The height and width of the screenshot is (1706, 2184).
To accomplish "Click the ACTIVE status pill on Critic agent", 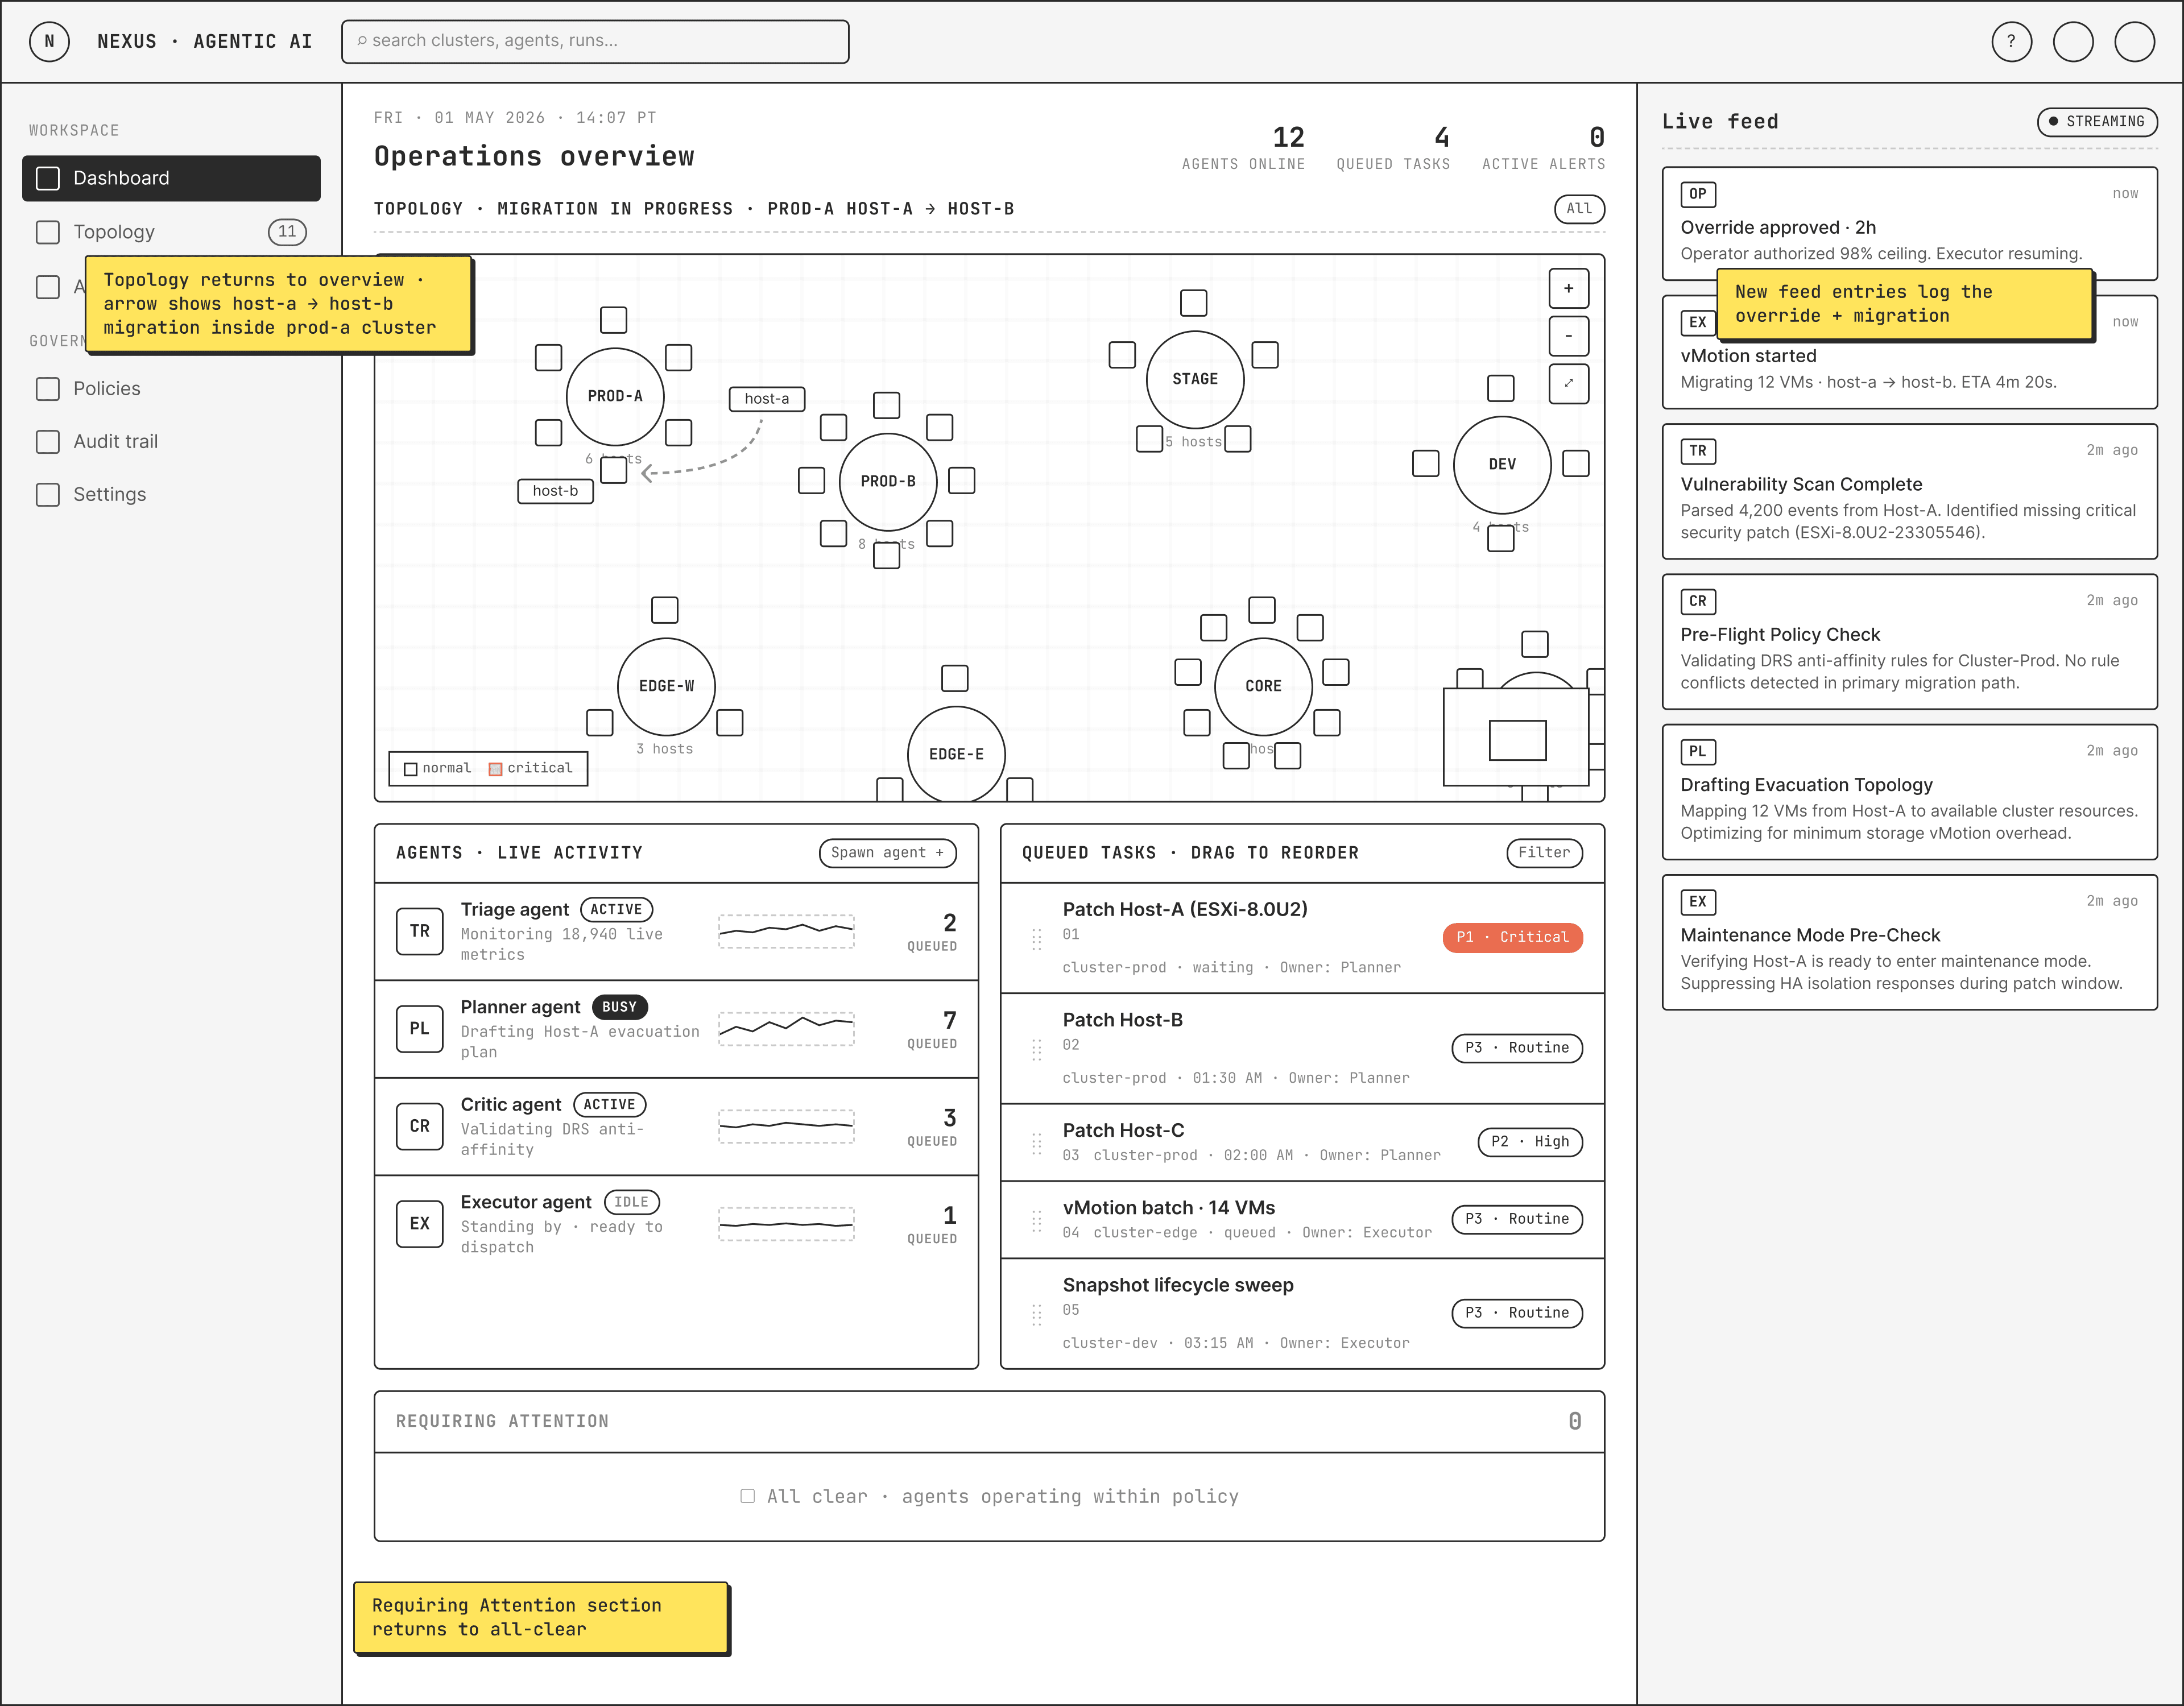I will (x=609, y=1105).
